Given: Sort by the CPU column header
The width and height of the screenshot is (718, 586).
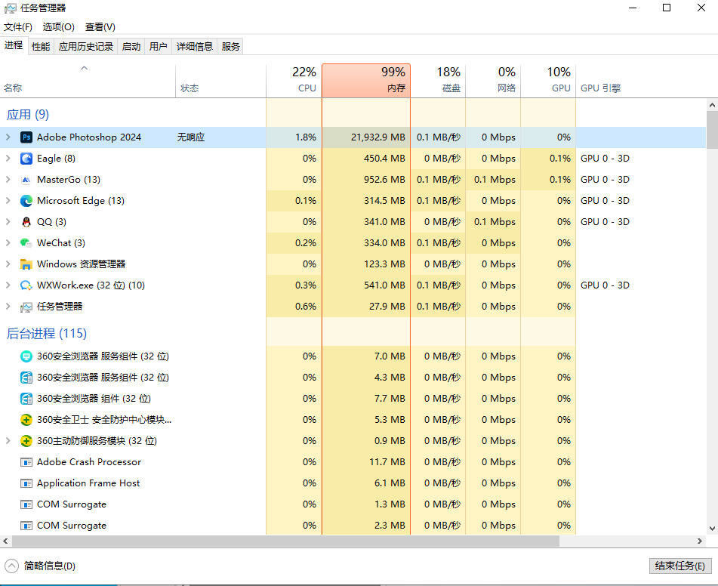Looking at the screenshot, I should point(294,81).
